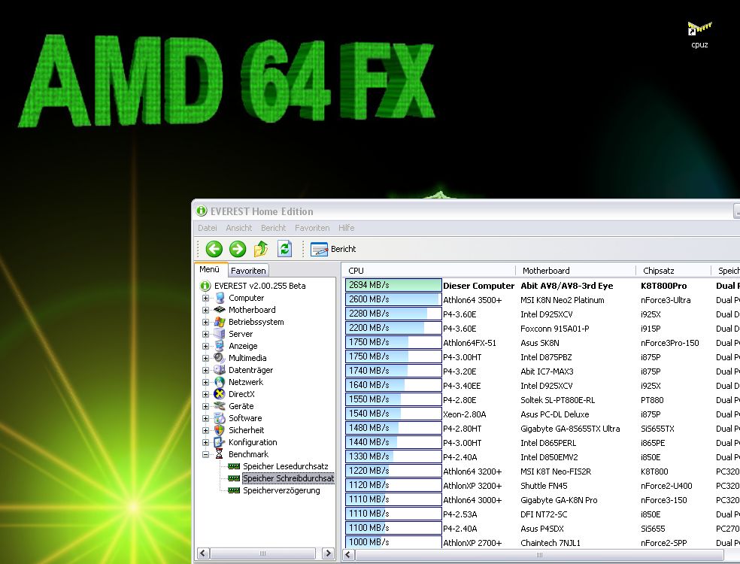Open the Favoriten menu
This screenshot has height=564, width=740.
(x=312, y=228)
